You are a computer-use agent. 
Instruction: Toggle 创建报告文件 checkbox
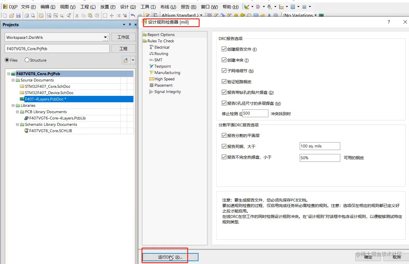click(x=224, y=49)
